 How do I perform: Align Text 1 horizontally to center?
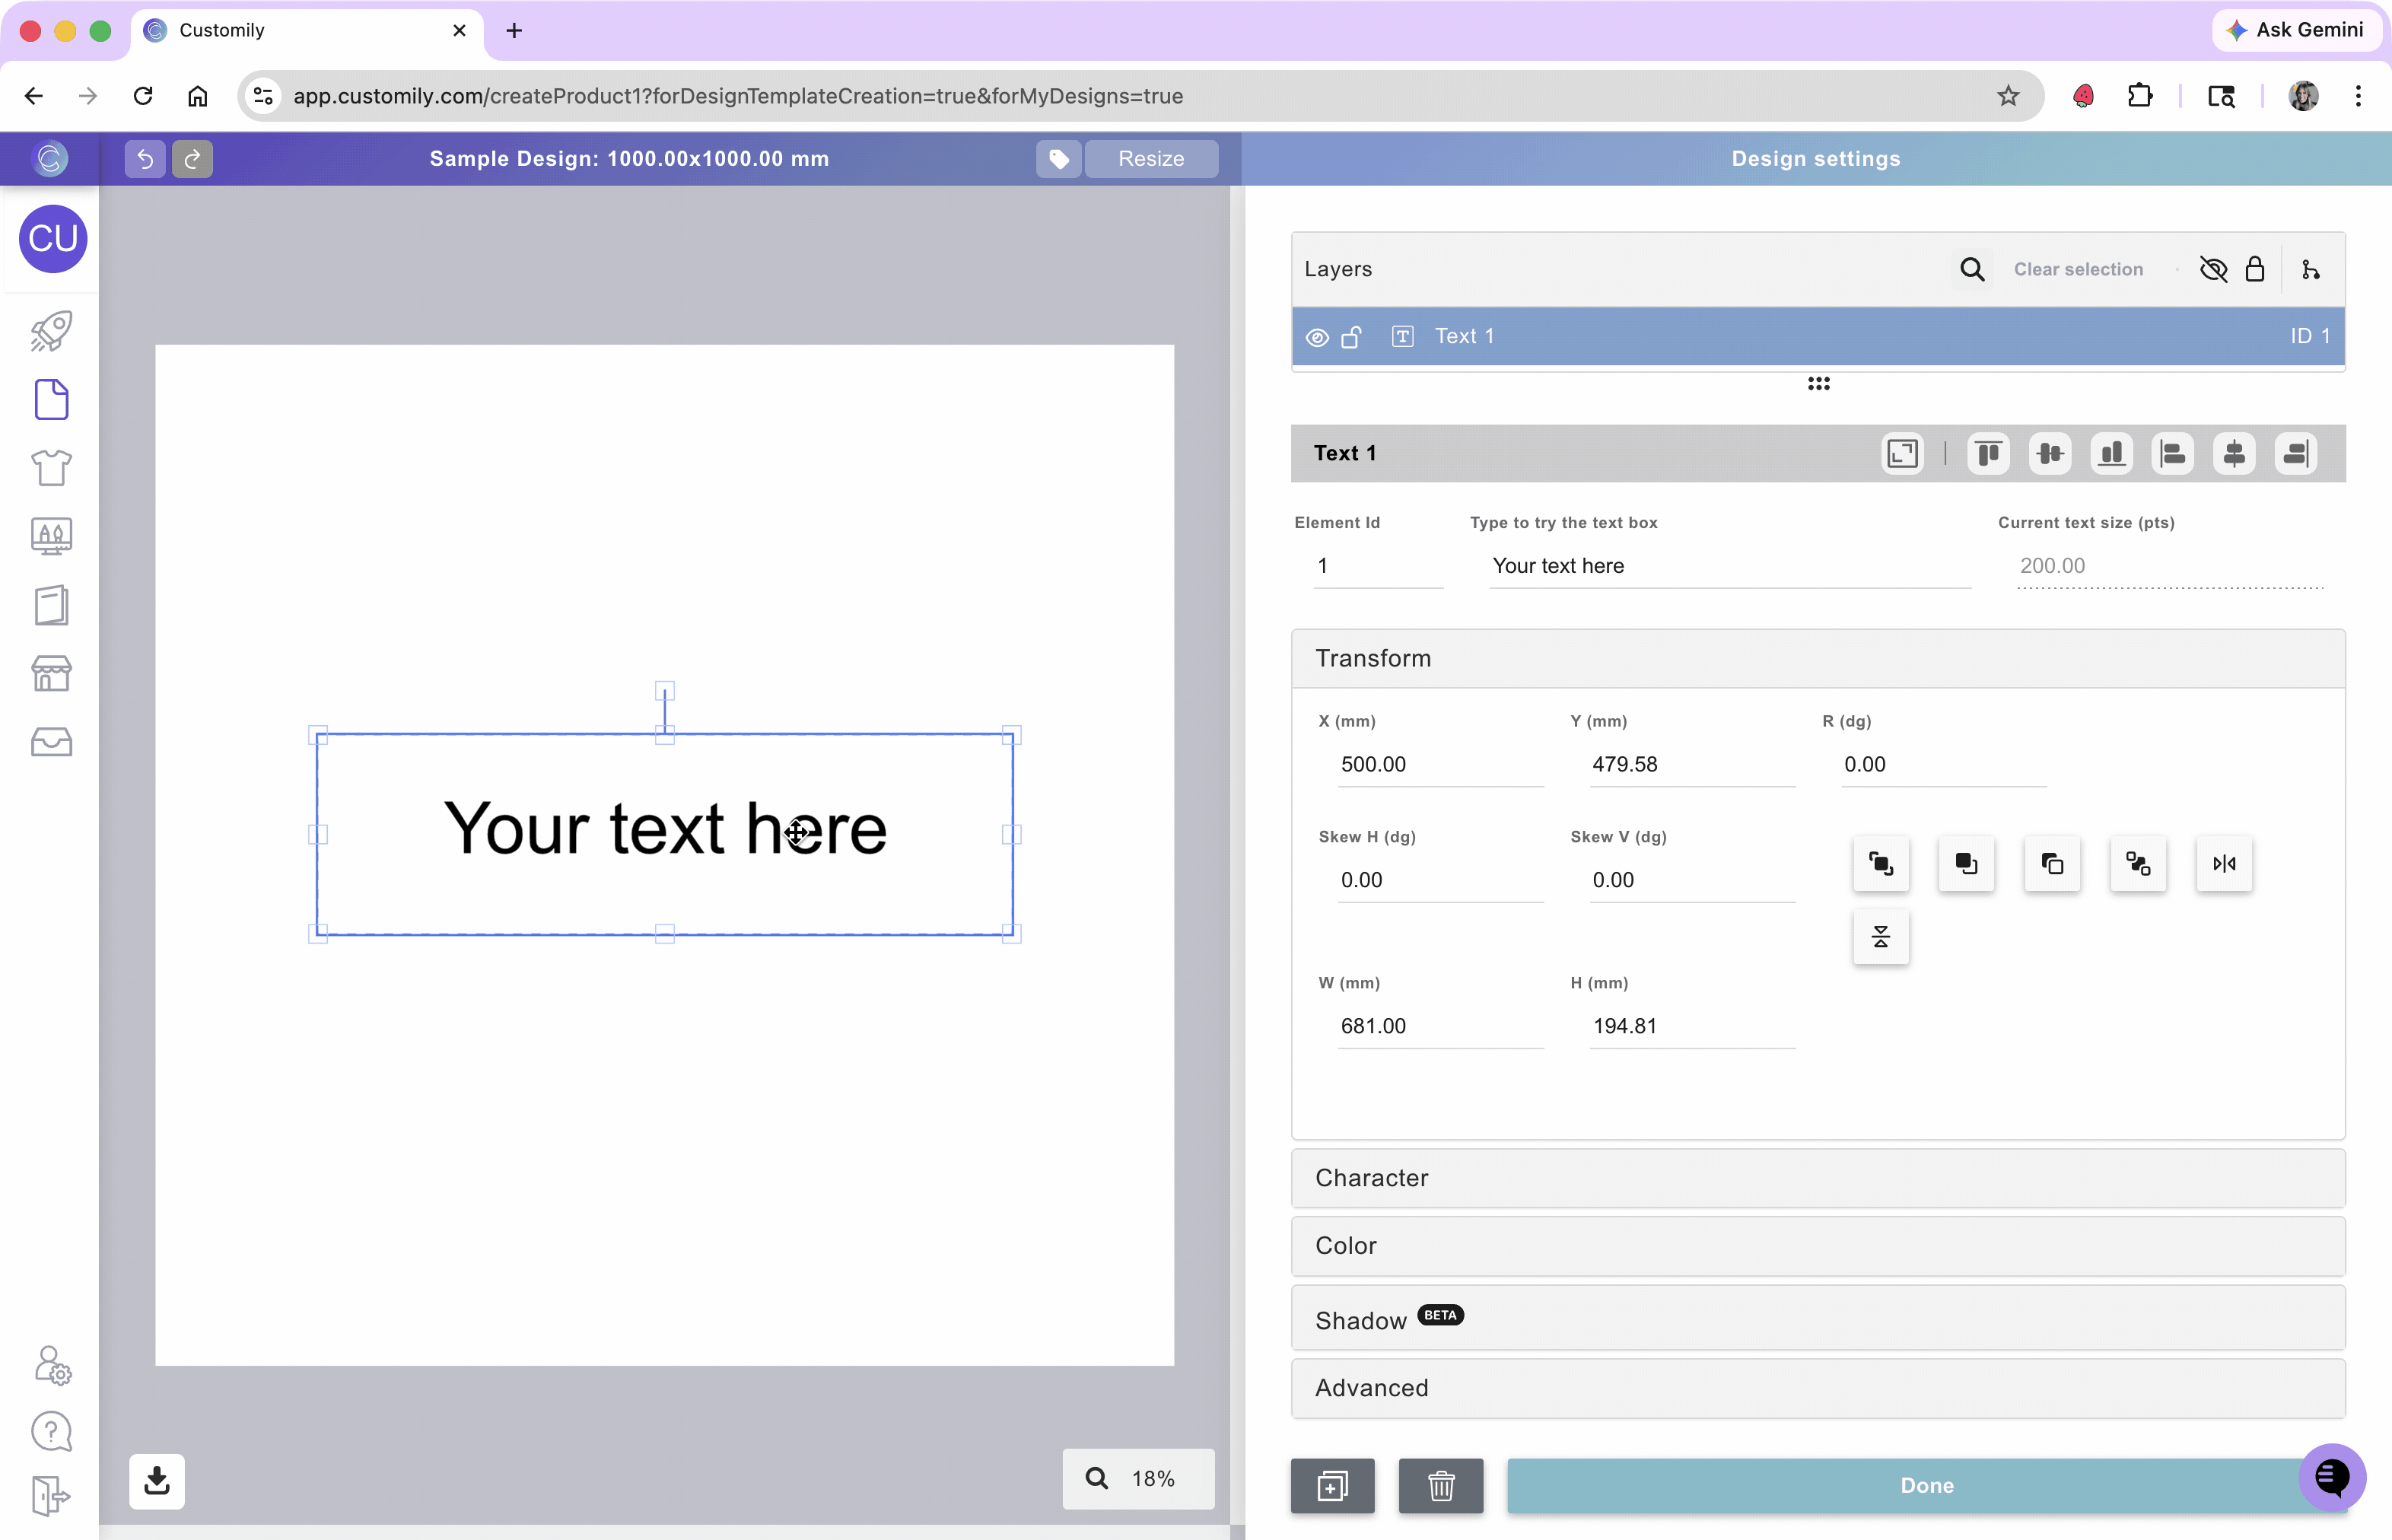click(x=2234, y=453)
